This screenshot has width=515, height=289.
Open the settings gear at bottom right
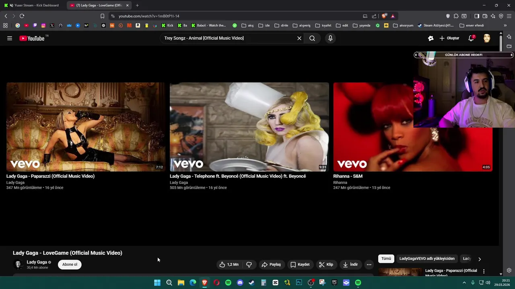click(509, 270)
